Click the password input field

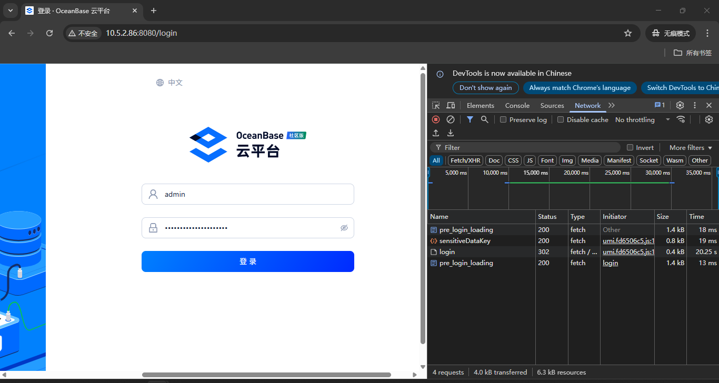(x=248, y=228)
